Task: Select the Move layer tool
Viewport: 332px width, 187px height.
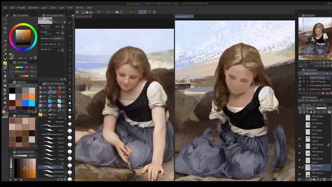Action: coord(5,32)
